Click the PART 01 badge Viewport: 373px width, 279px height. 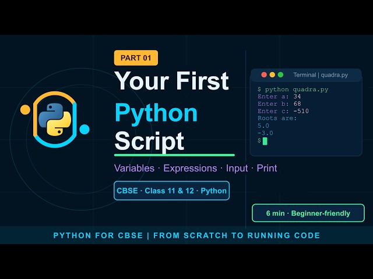click(x=136, y=58)
